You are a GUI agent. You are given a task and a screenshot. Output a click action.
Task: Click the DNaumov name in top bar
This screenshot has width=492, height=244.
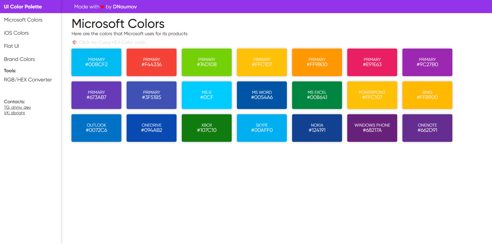tap(125, 7)
